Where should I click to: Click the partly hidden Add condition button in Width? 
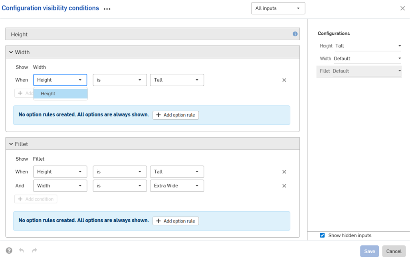coord(24,93)
